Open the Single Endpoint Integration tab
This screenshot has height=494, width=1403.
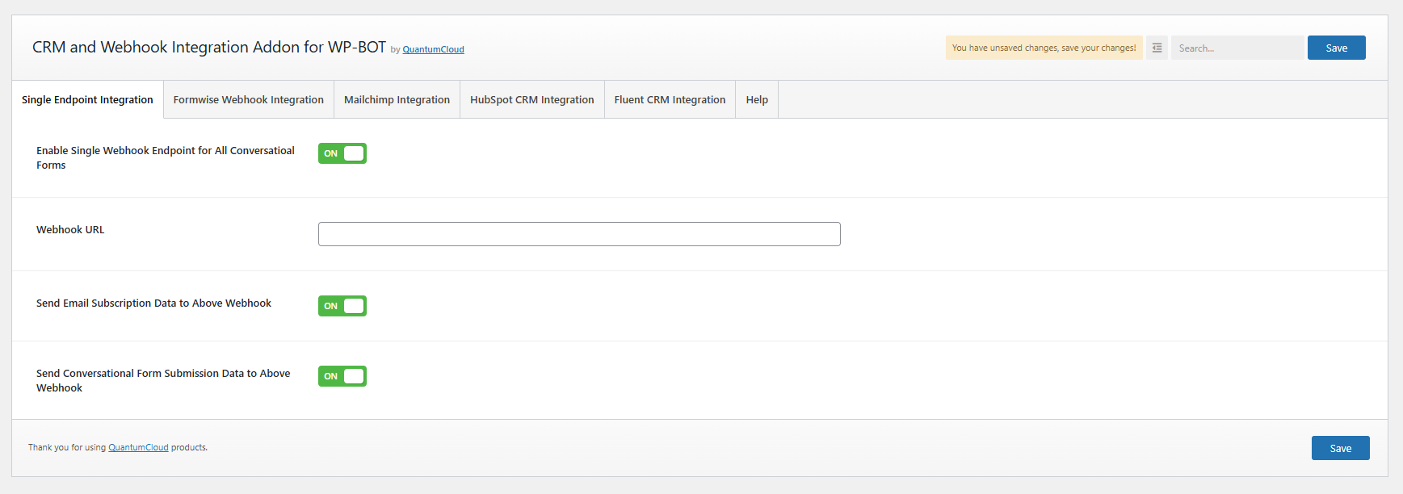87,100
